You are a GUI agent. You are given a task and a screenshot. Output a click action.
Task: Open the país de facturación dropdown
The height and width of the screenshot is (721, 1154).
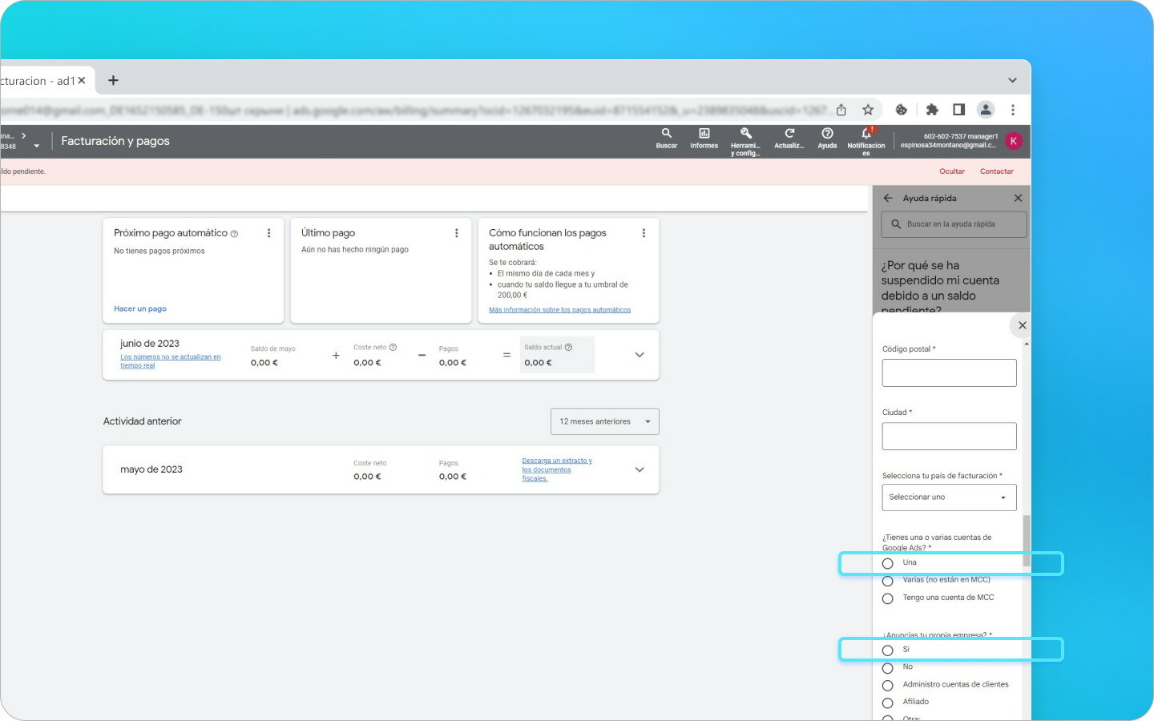[x=949, y=497]
